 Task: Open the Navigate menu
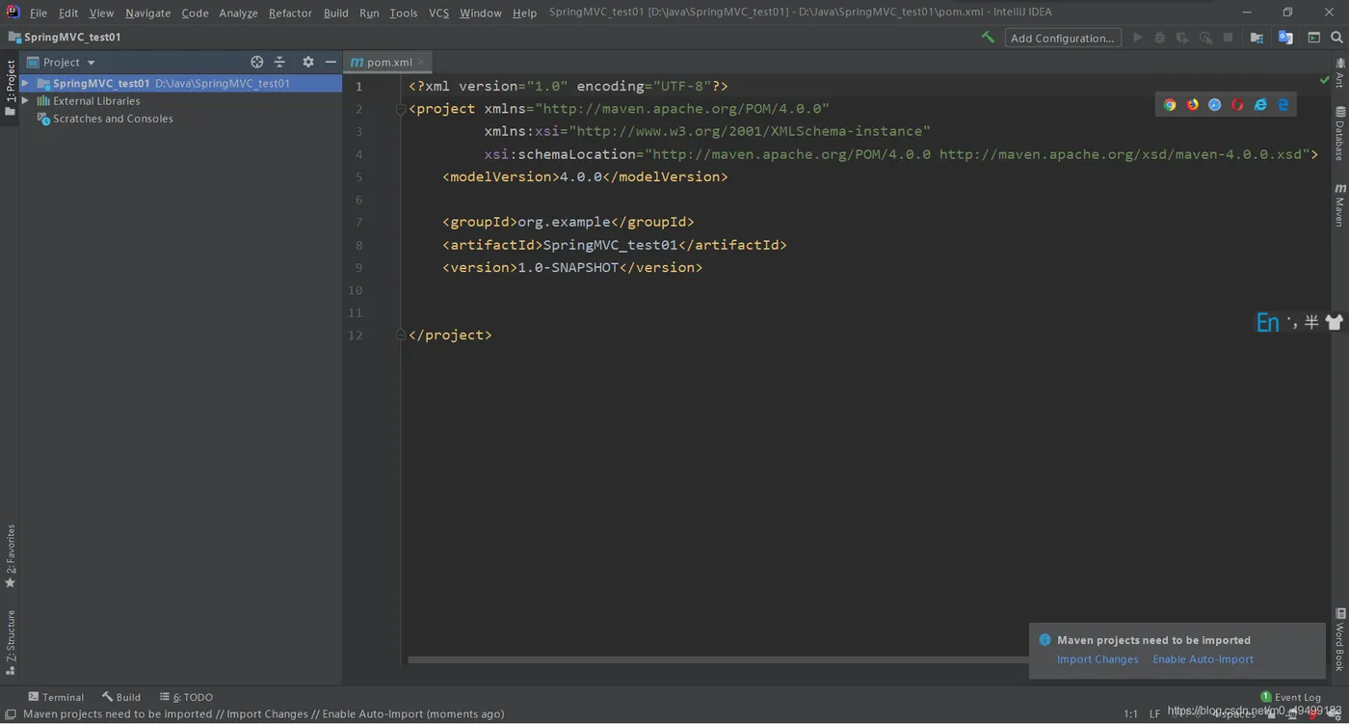point(147,13)
